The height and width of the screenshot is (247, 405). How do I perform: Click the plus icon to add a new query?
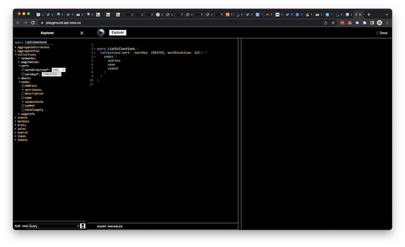point(83,226)
